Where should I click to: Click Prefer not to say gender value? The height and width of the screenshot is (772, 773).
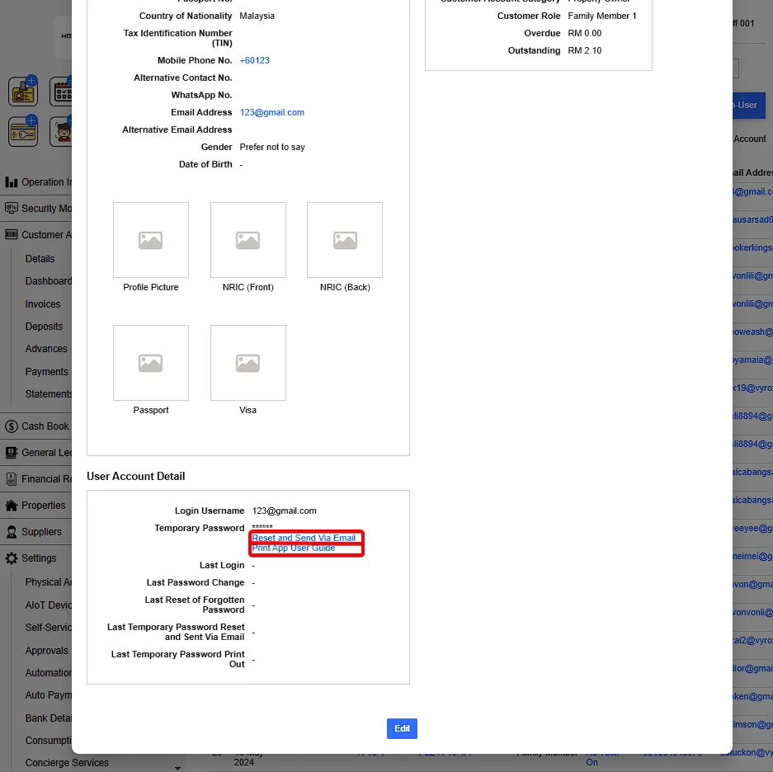point(272,147)
